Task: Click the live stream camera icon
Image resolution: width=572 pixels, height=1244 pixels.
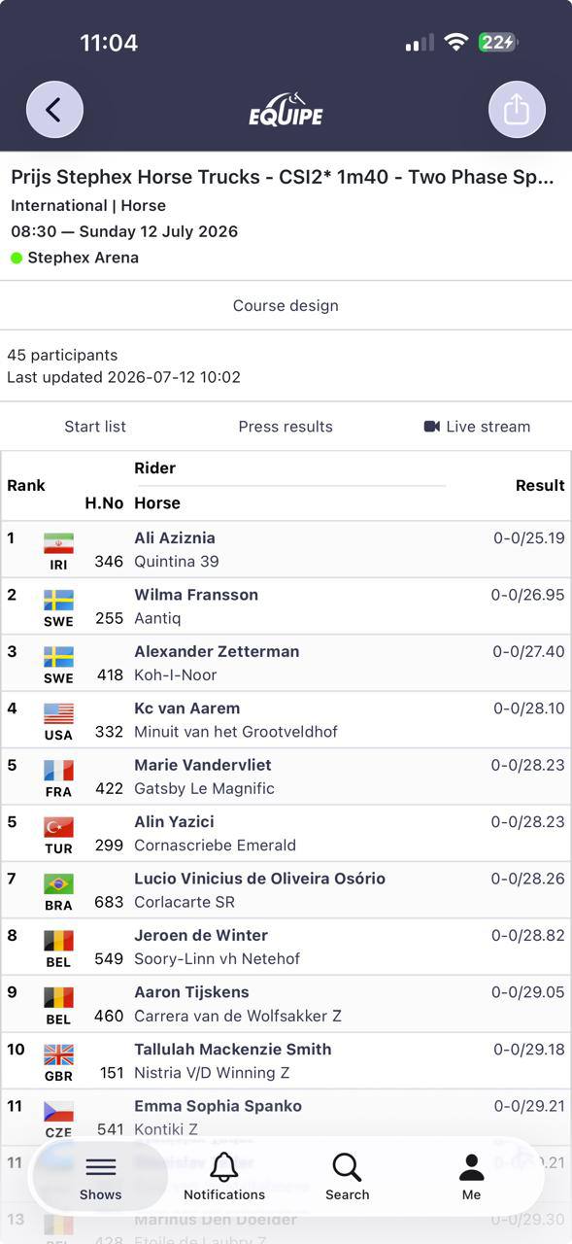Action: click(x=432, y=427)
